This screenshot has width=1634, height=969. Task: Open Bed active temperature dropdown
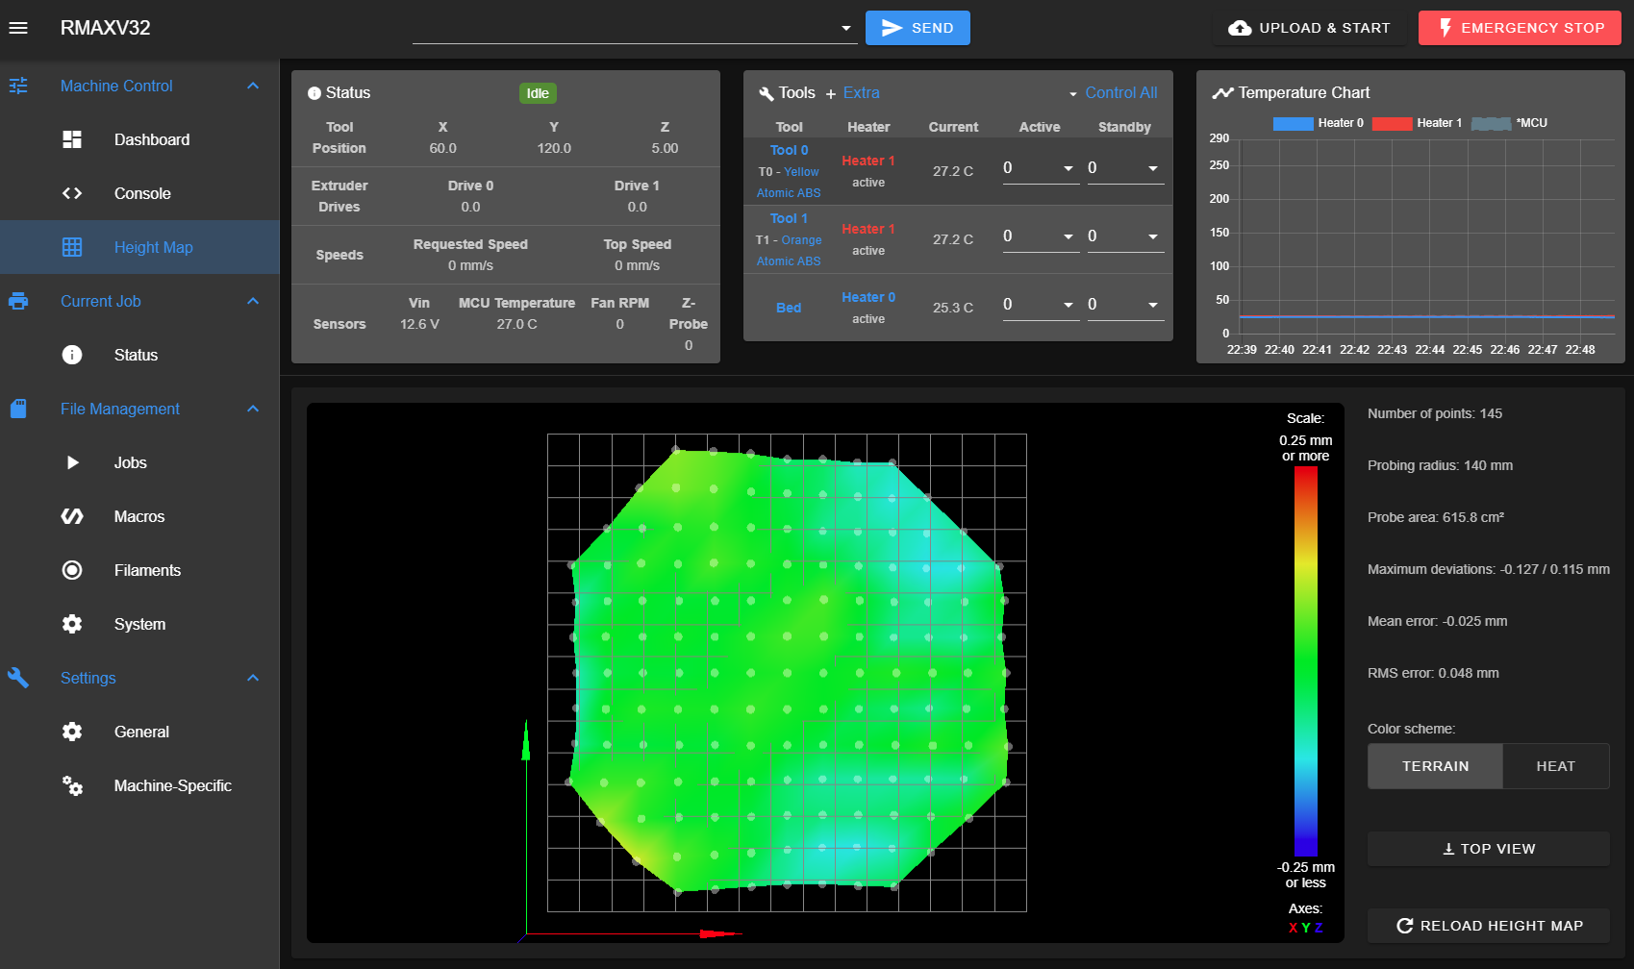[x=1068, y=305]
